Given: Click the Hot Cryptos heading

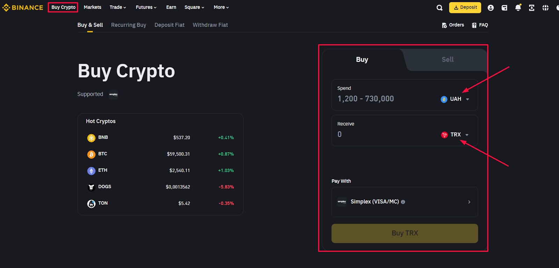Looking at the screenshot, I should pyautogui.click(x=101, y=121).
